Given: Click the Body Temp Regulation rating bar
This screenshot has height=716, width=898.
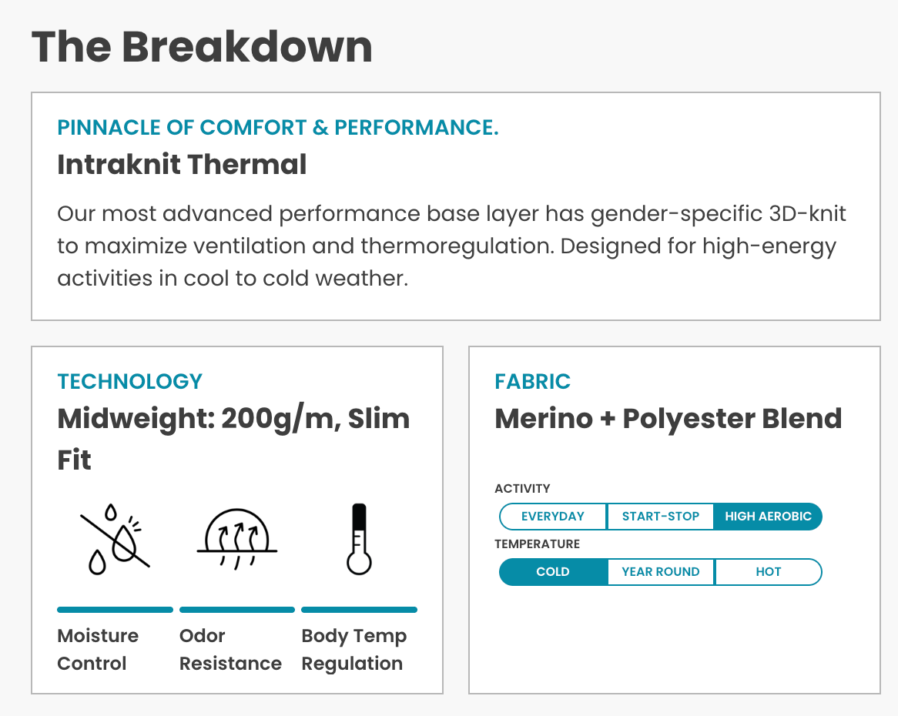Looking at the screenshot, I should point(359,610).
